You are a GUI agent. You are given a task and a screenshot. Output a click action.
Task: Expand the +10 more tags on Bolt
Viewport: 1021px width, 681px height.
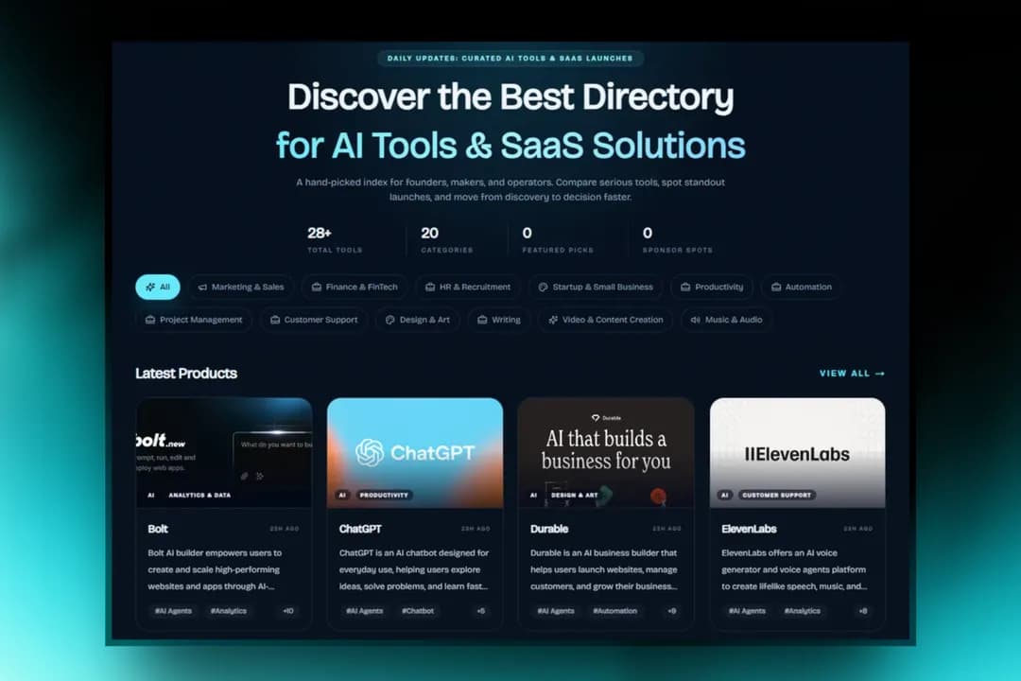(288, 611)
